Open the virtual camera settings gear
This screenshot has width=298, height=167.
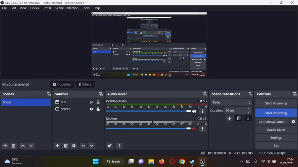tap(293, 122)
